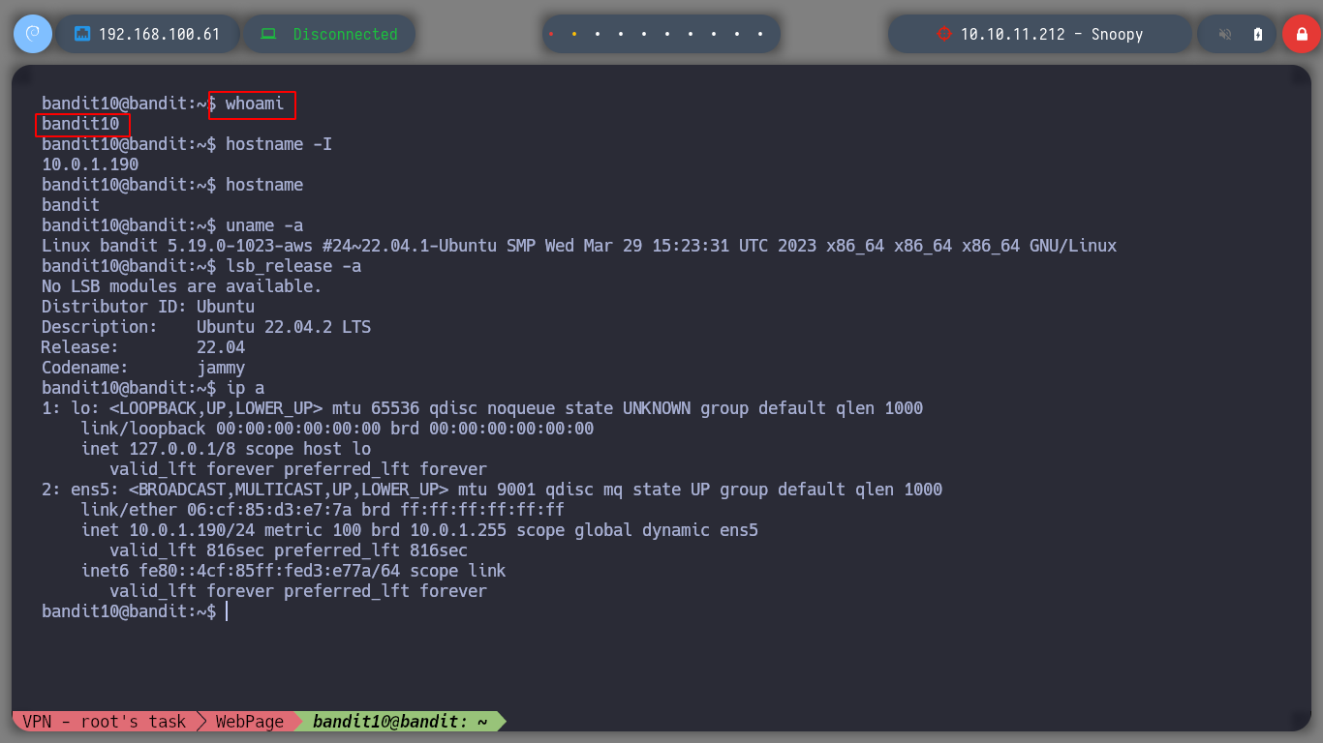Click the '2: ens5: <BROADCAST' interface line

pos(492,490)
